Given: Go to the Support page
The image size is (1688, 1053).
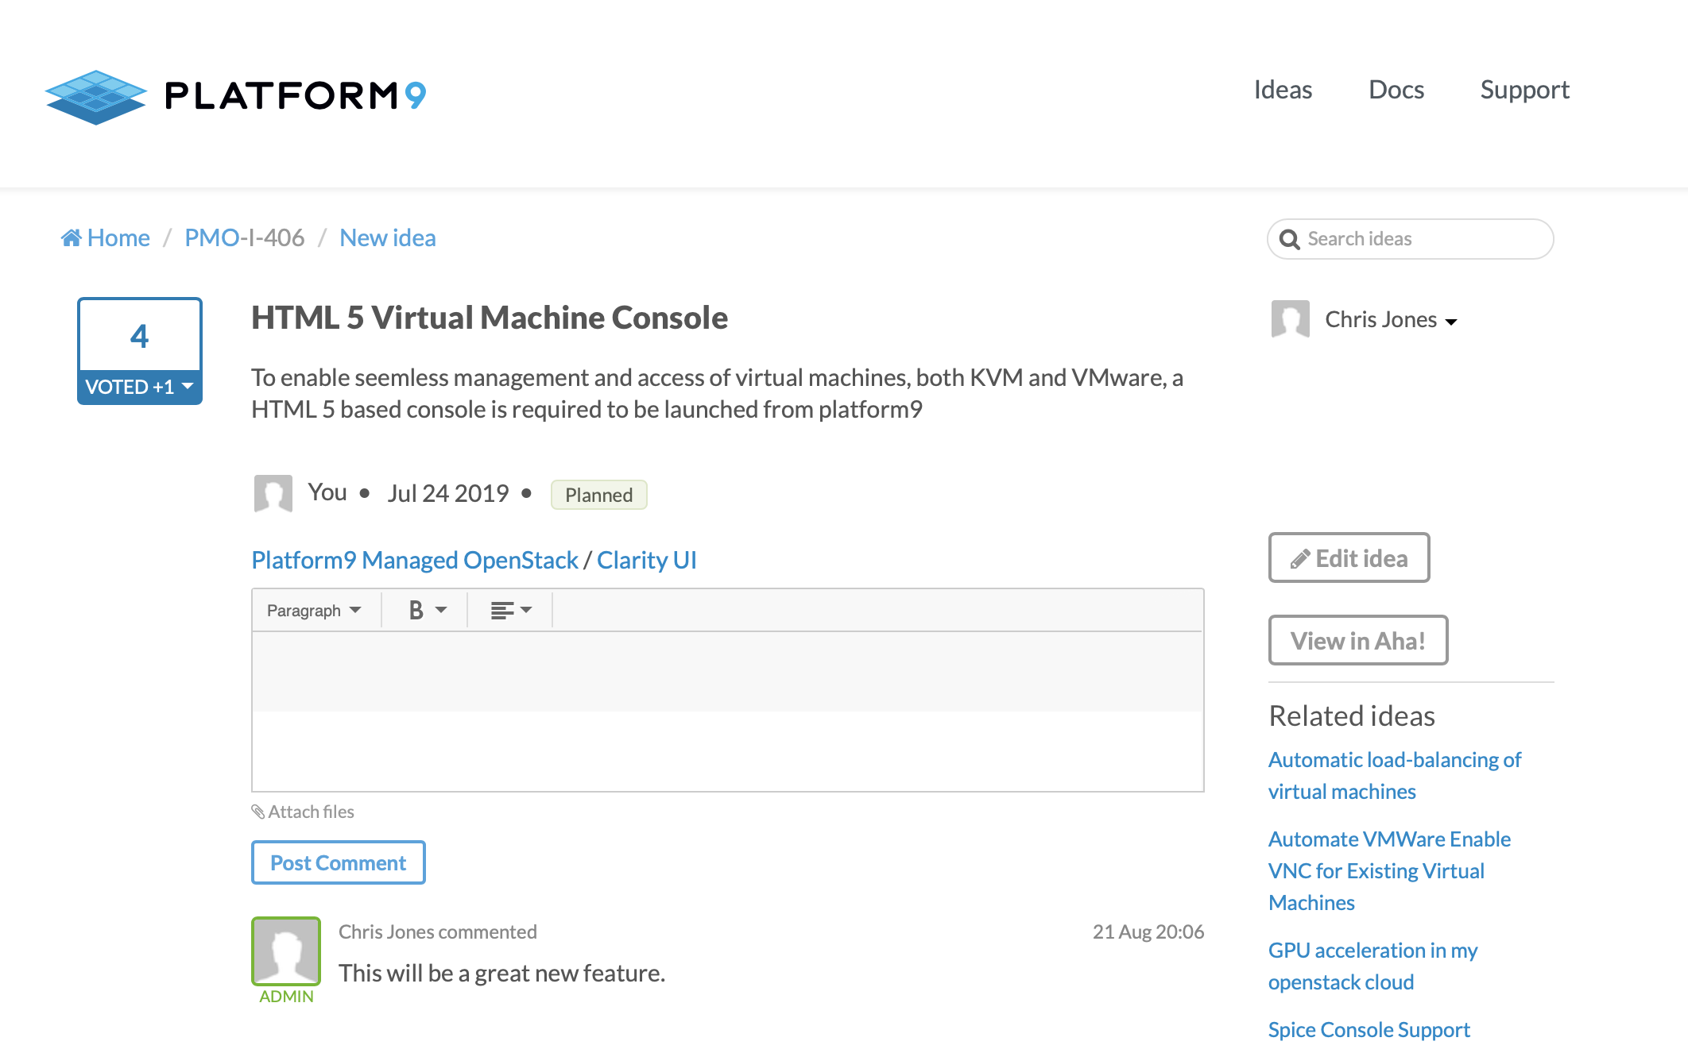Looking at the screenshot, I should [x=1524, y=90].
